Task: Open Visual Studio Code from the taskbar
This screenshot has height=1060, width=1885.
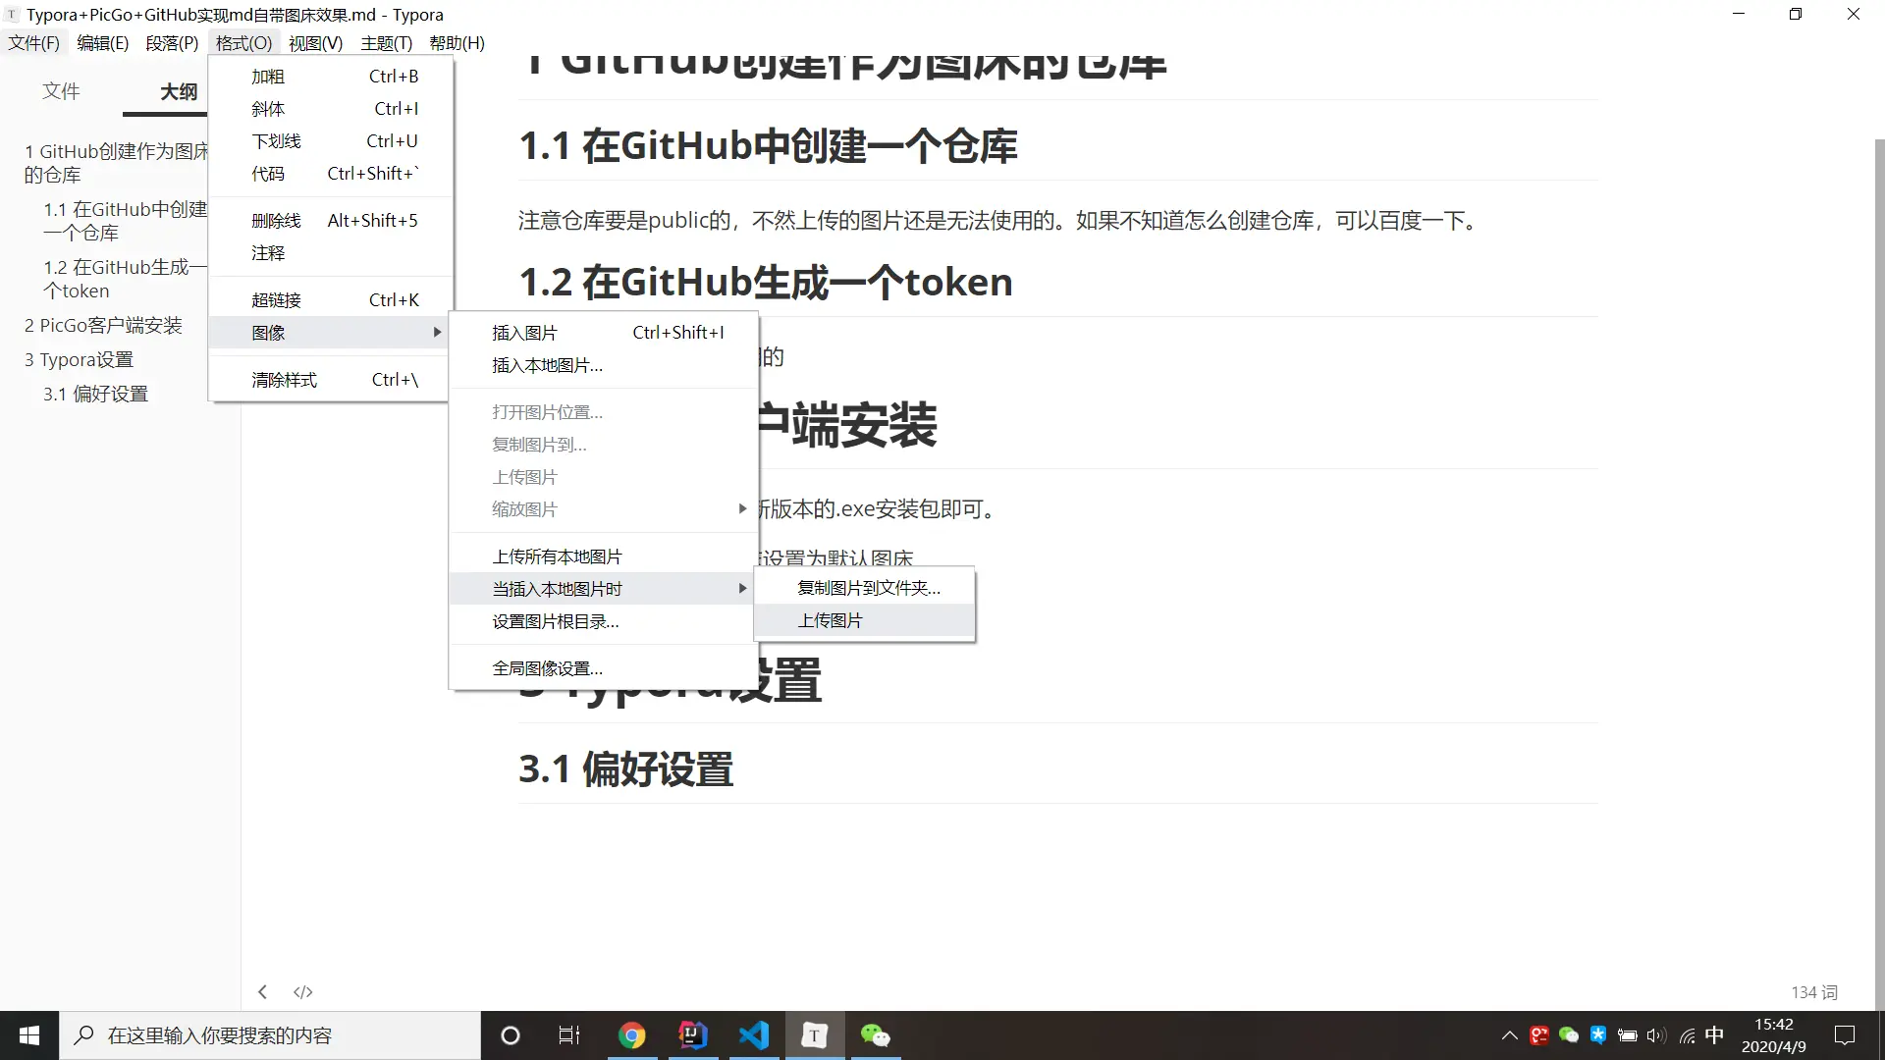Action: [753, 1035]
